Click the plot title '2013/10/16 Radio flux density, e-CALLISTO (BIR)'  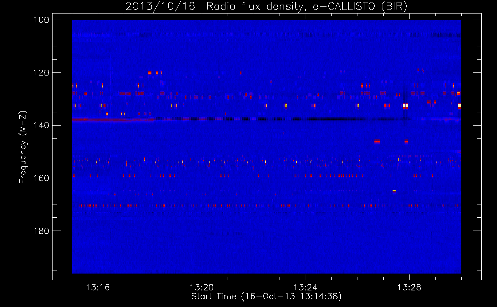tap(266, 6)
